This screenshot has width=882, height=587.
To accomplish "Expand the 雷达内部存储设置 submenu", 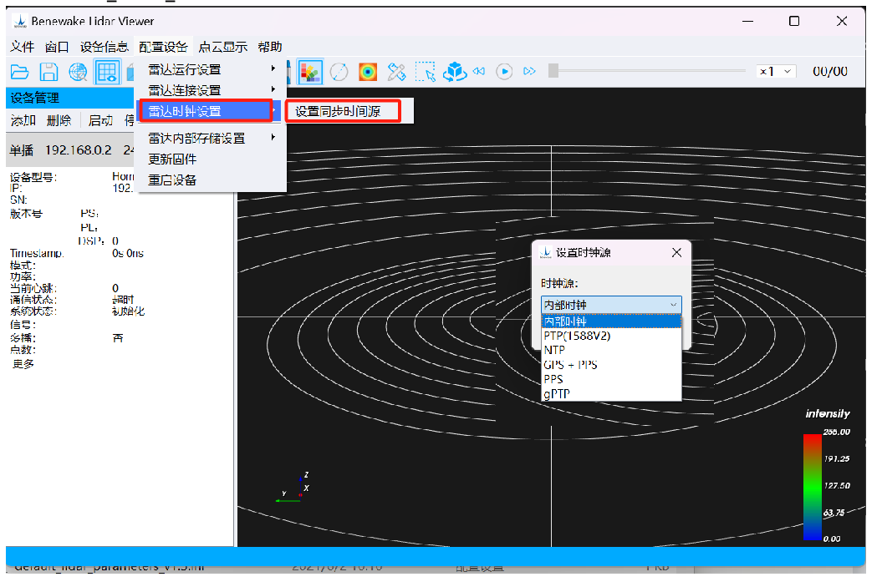I will pos(211,138).
